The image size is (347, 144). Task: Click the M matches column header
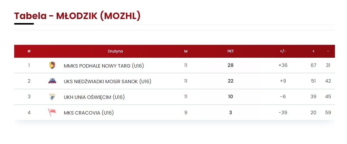(x=186, y=51)
